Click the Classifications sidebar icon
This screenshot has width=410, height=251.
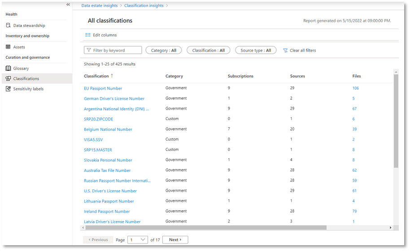tap(8, 79)
